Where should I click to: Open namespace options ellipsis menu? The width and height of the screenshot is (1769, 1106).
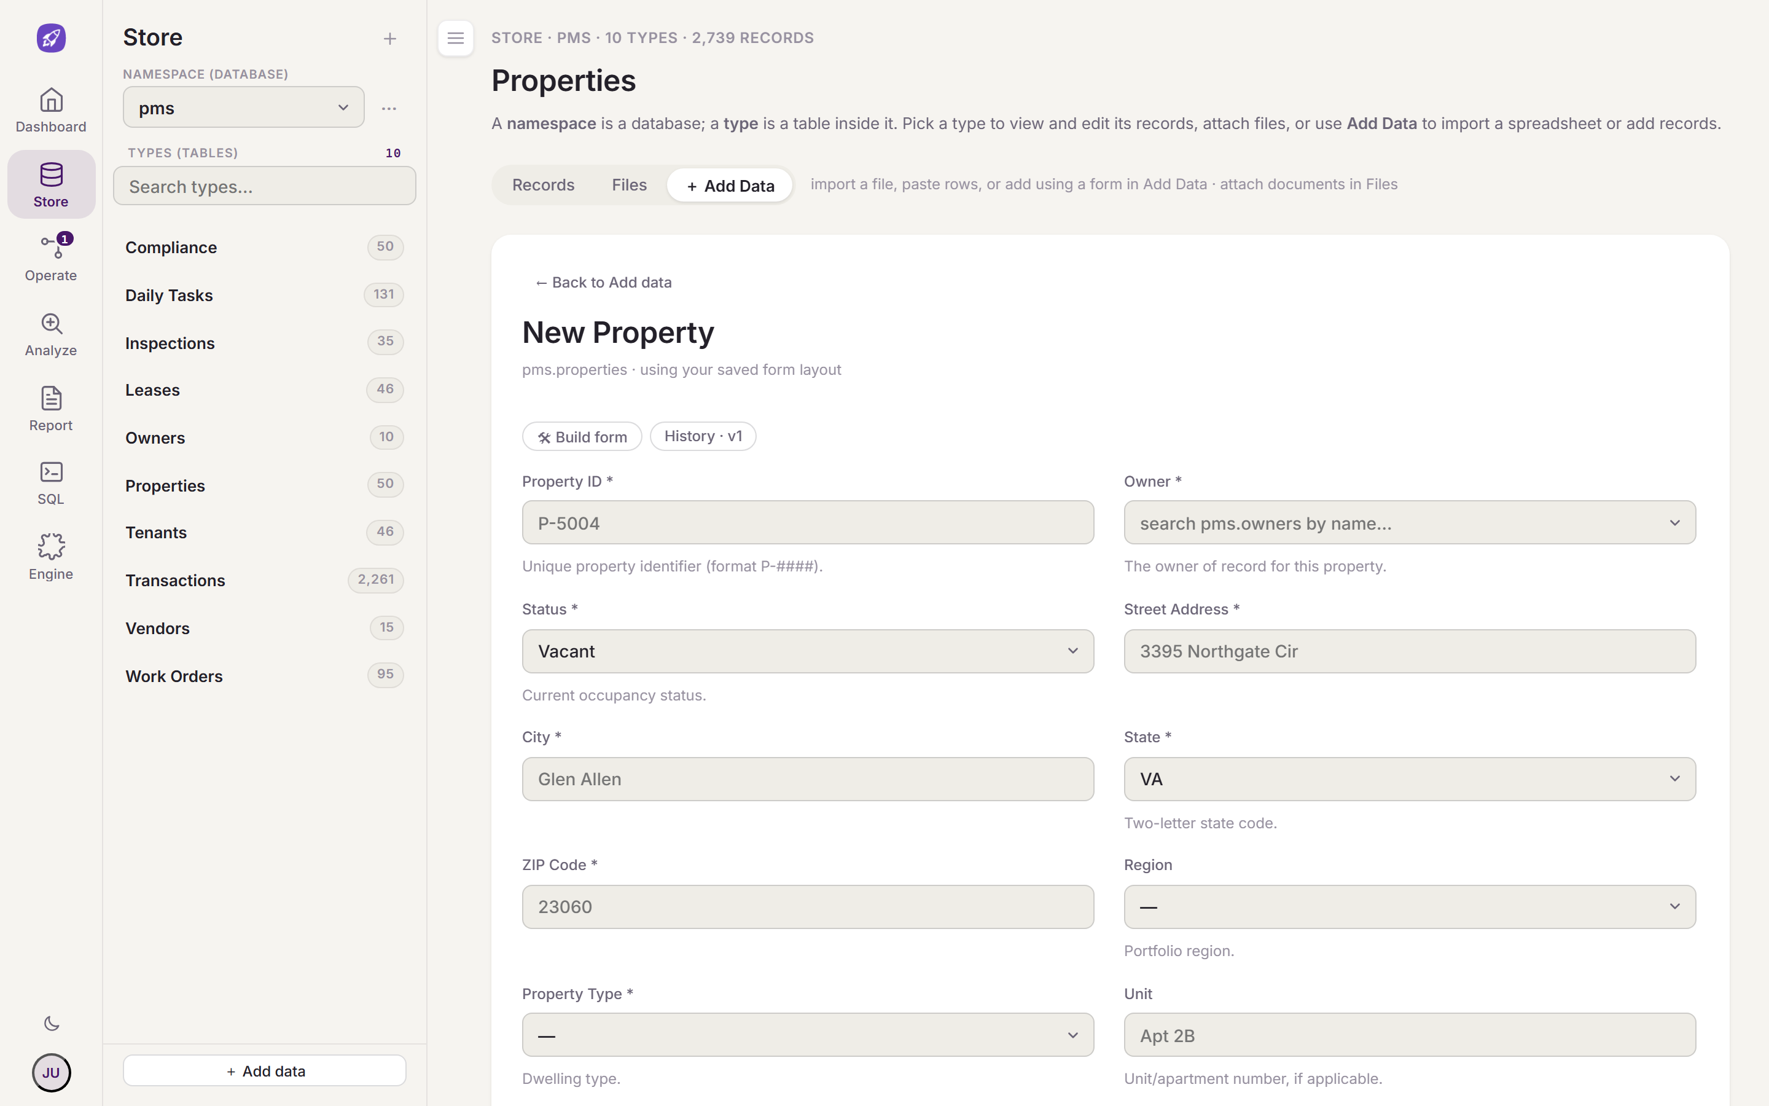(389, 108)
